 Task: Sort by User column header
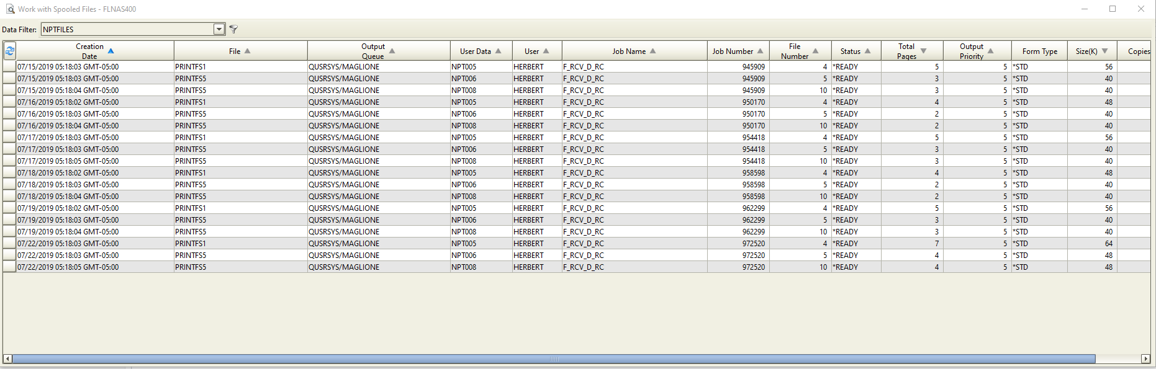(537, 51)
